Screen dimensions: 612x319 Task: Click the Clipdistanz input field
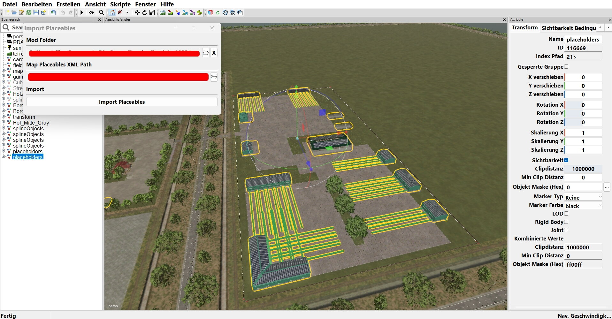pos(583,169)
